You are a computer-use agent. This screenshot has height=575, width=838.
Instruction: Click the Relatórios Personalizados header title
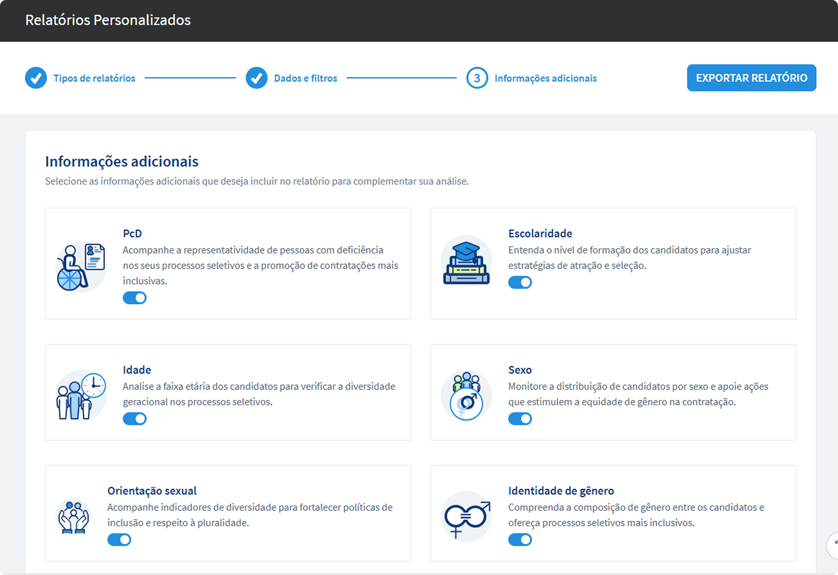click(108, 20)
